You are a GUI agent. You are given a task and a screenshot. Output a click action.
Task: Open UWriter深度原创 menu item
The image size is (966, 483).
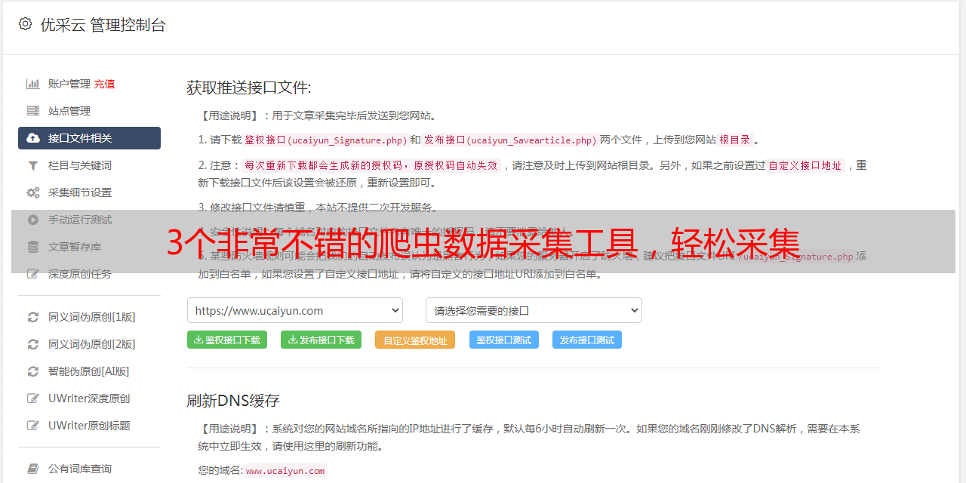(x=89, y=398)
